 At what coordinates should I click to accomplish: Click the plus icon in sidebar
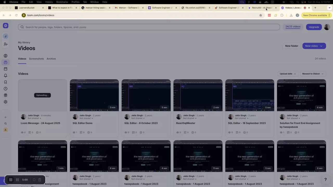5,117
